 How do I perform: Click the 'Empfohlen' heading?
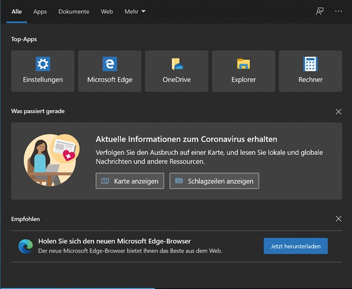coord(25,219)
